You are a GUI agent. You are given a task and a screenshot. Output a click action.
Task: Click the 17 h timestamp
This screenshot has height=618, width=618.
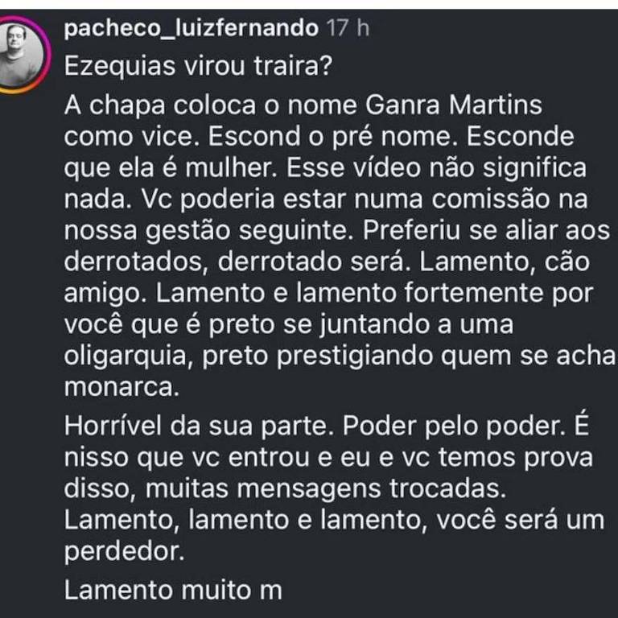tap(348, 28)
